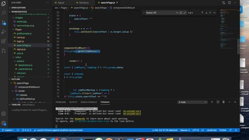Click the master branch indicator
Viewport: 249px width, 140px height.
click(8, 130)
